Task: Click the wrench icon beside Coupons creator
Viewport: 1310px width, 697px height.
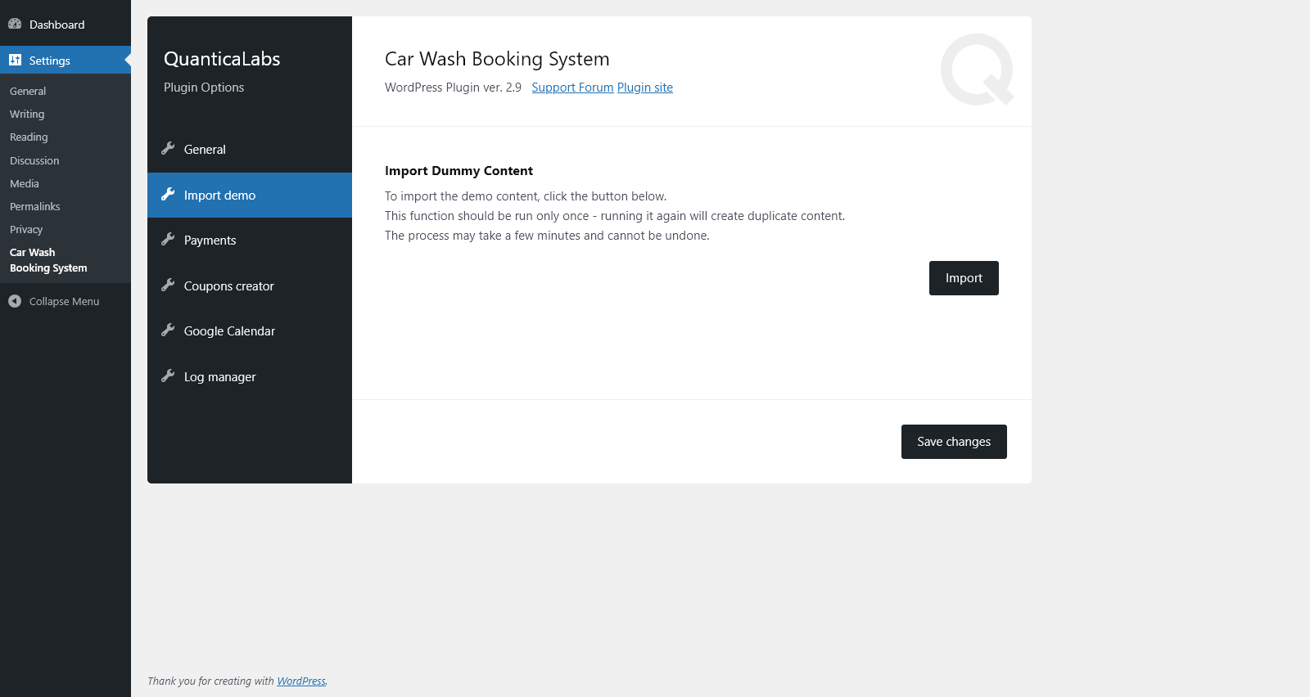Action: pyautogui.click(x=168, y=286)
